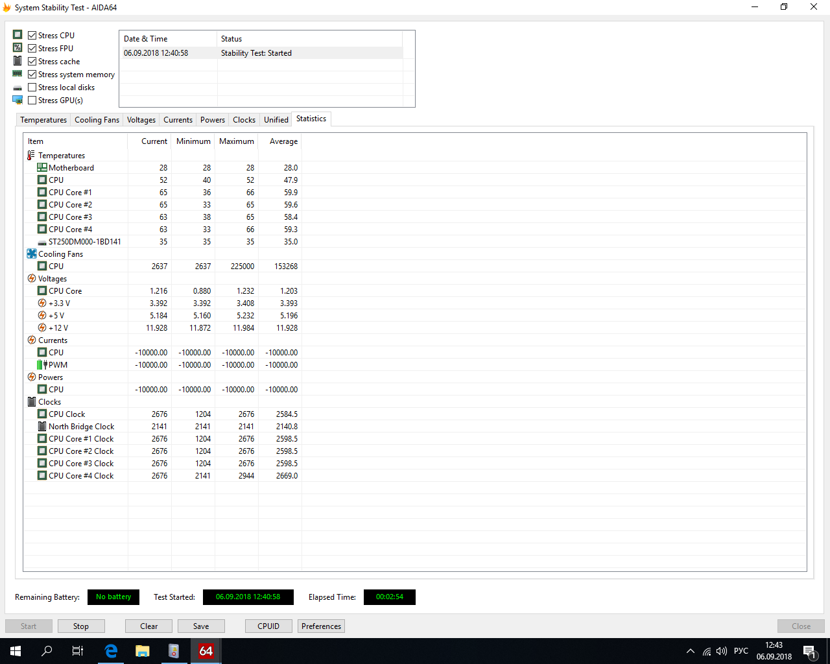Click the Temperatures thermometer icon in the list

31,156
